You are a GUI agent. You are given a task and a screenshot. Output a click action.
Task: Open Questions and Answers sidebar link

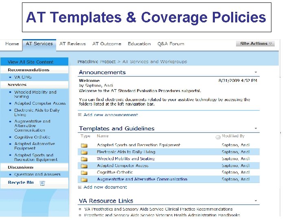pos(37,174)
